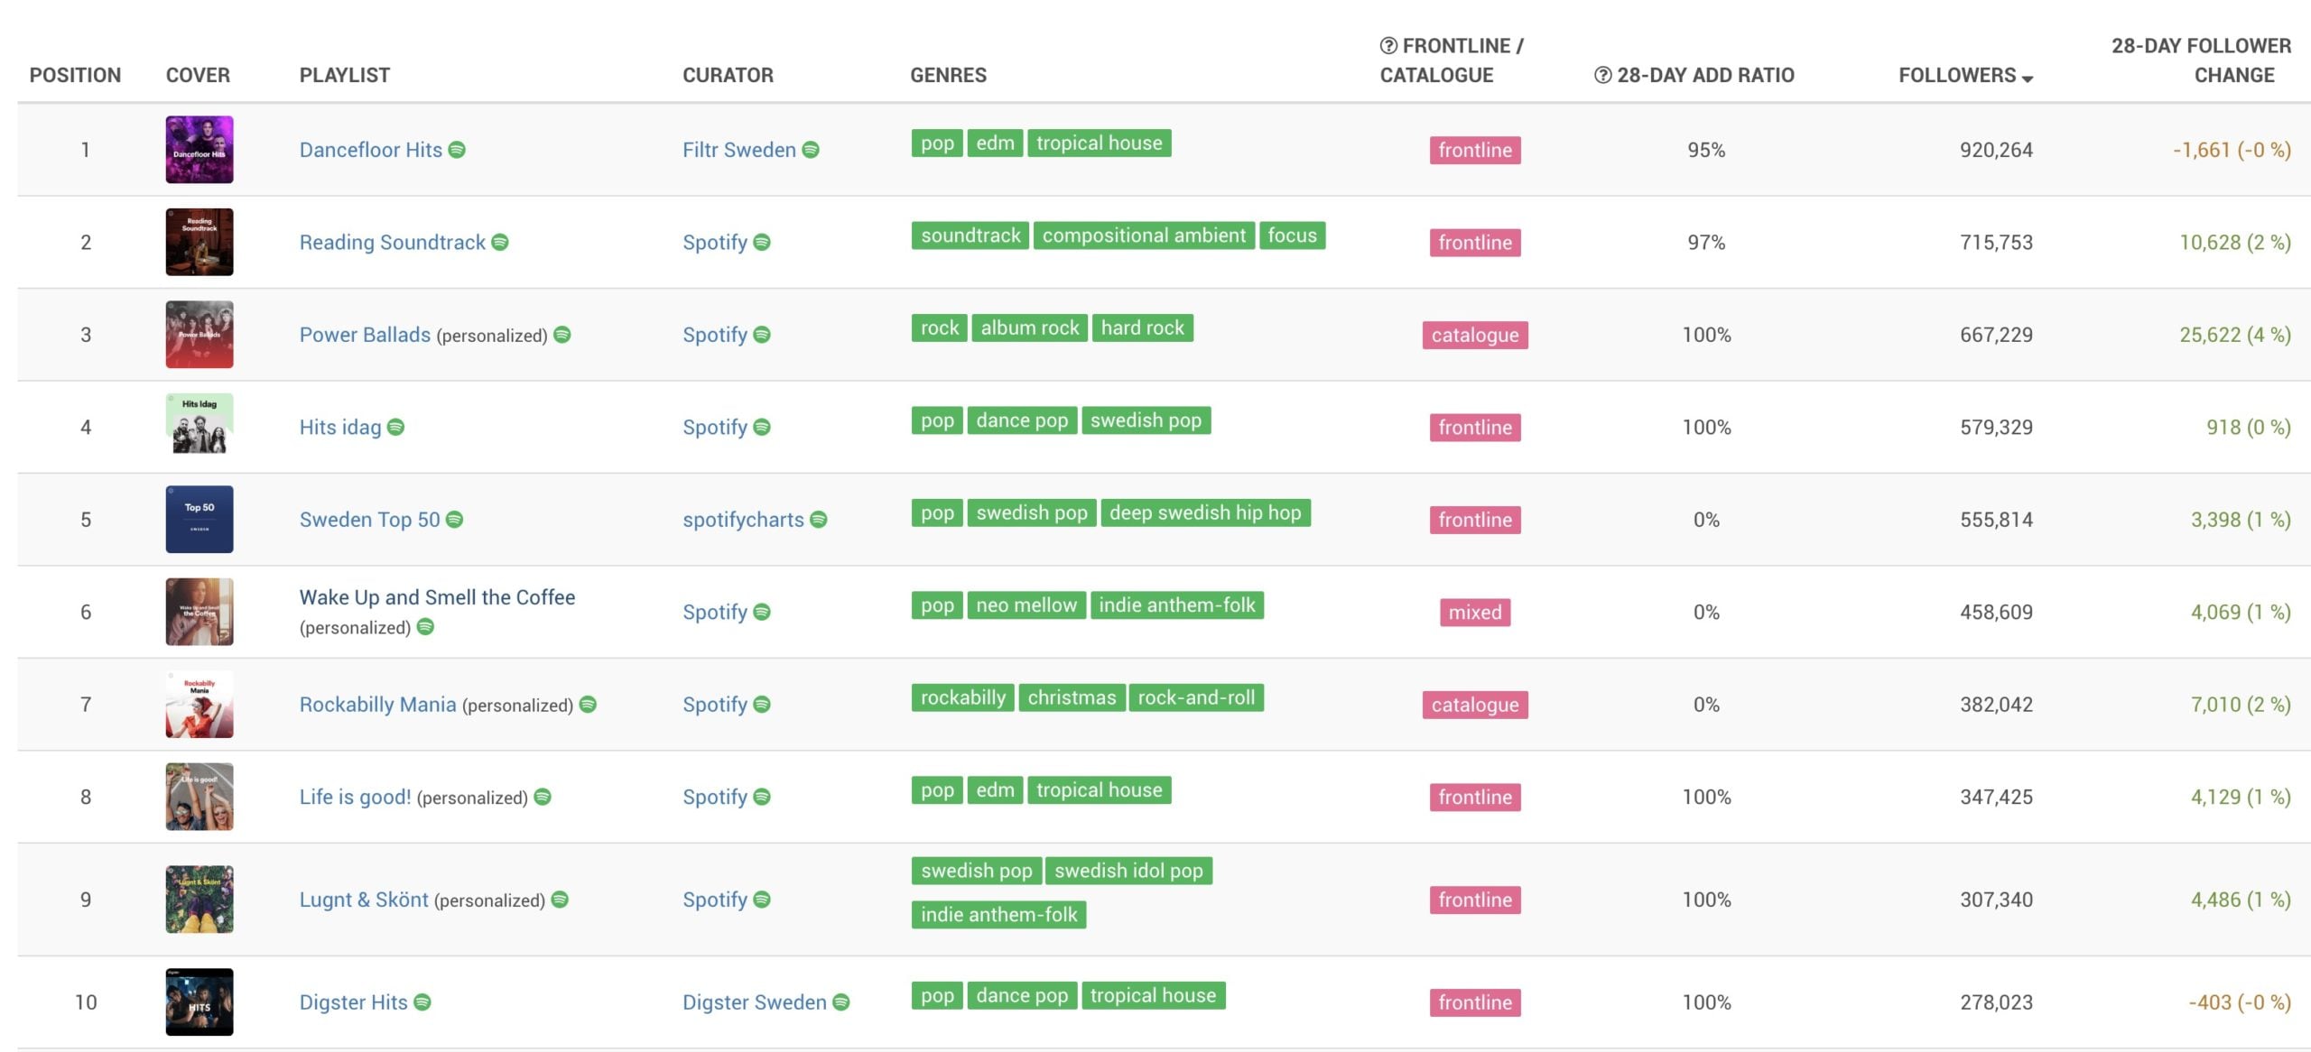Sort by Followers column arrow
The height and width of the screenshot is (1052, 2311).
pos(2028,79)
